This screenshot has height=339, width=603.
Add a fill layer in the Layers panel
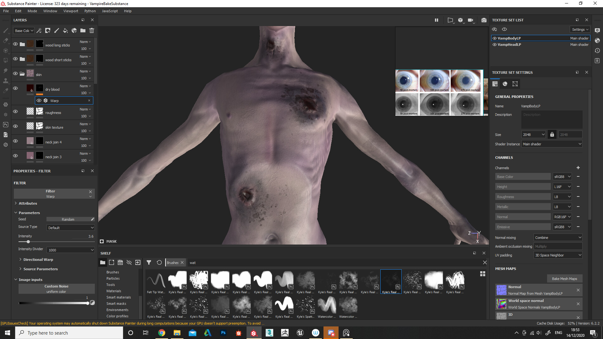(65, 30)
